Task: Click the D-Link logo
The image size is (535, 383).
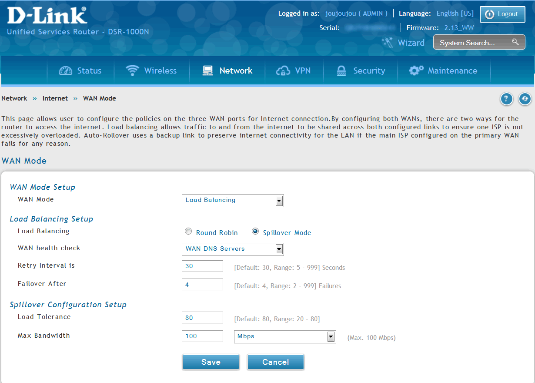Action: 47,15
